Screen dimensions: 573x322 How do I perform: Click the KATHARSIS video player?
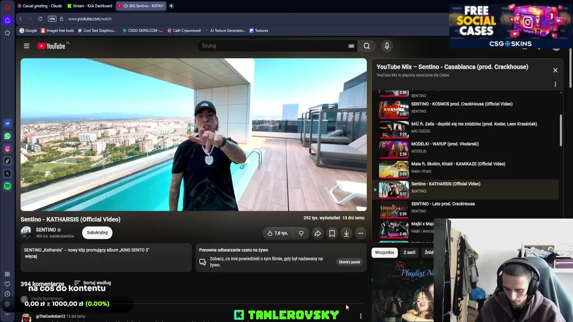pyautogui.click(x=193, y=135)
